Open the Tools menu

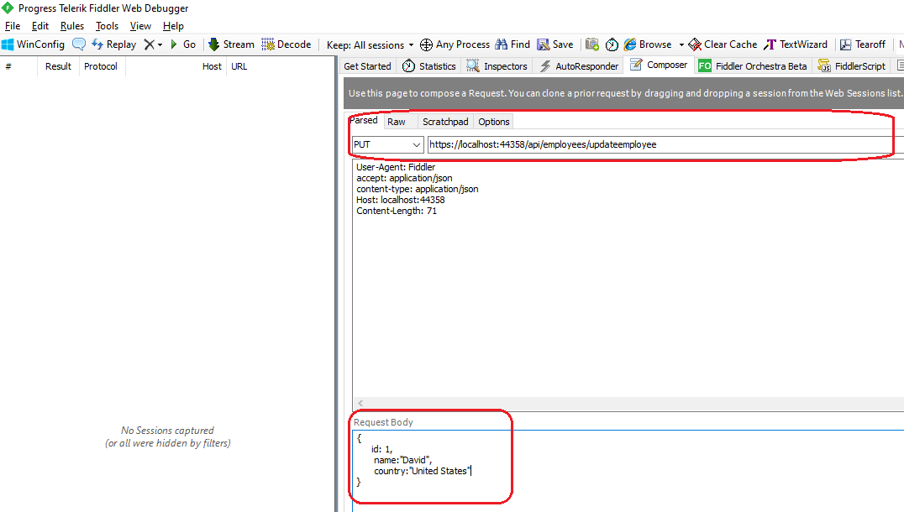[107, 26]
